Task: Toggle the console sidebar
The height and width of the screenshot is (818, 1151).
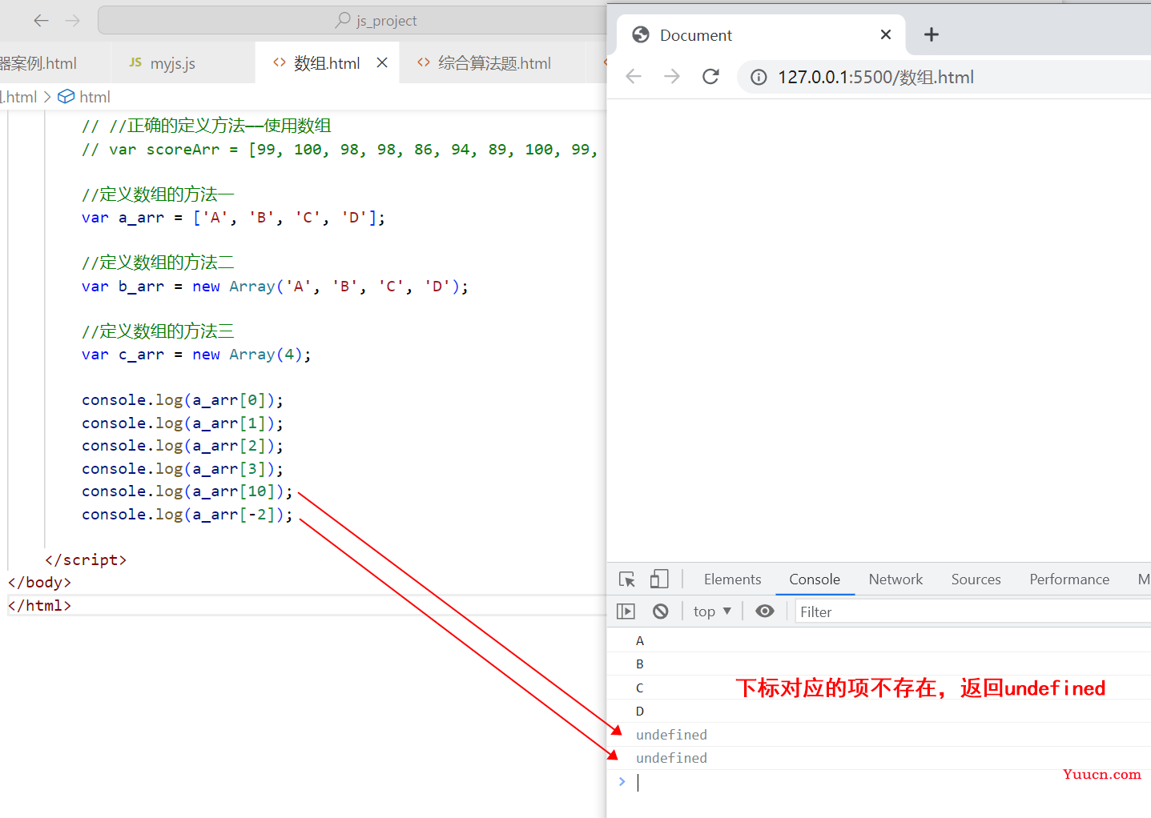Action: click(x=626, y=611)
